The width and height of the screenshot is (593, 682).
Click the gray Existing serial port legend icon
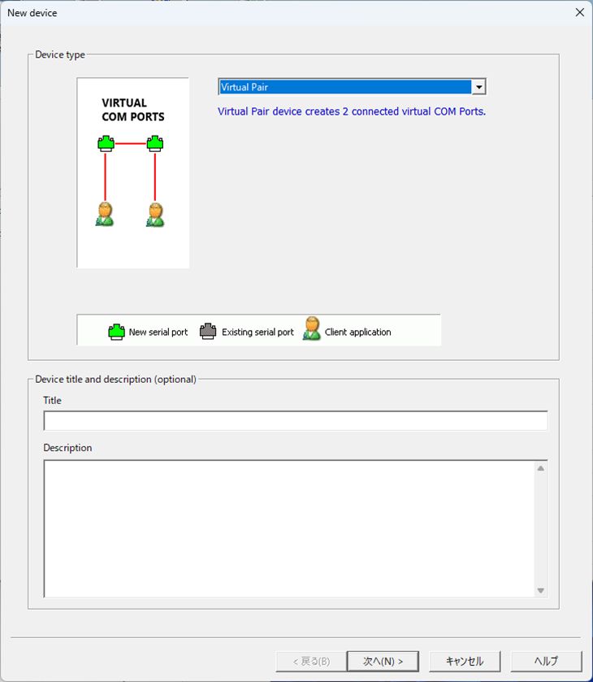(x=209, y=332)
